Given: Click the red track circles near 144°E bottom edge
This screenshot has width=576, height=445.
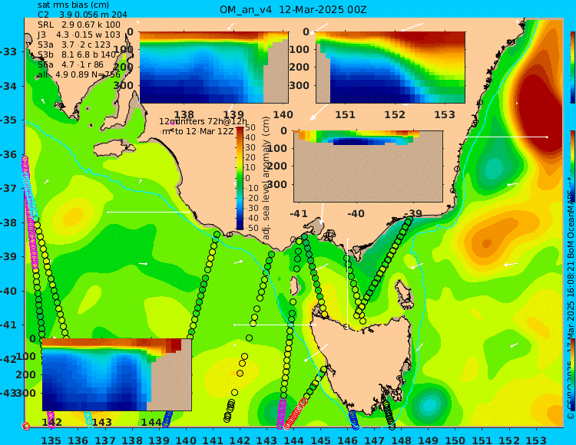Looking at the screenshot, I should 296,414.
